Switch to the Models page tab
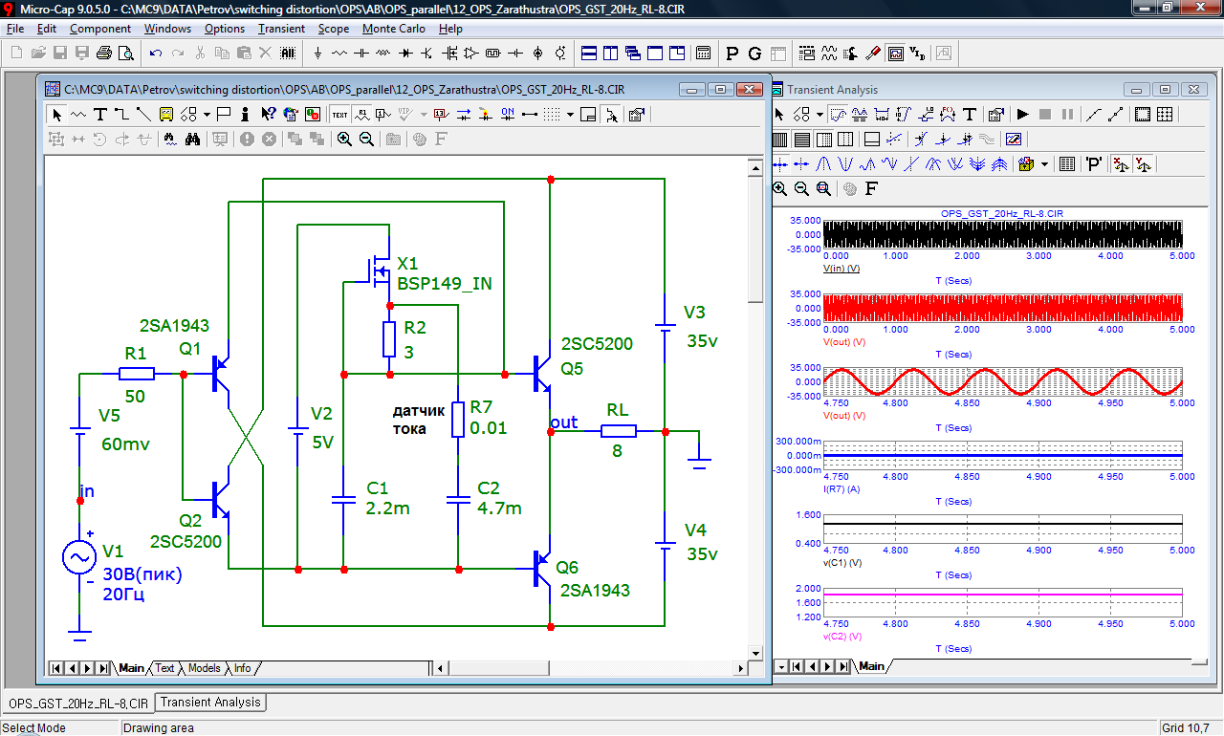 tap(204, 668)
